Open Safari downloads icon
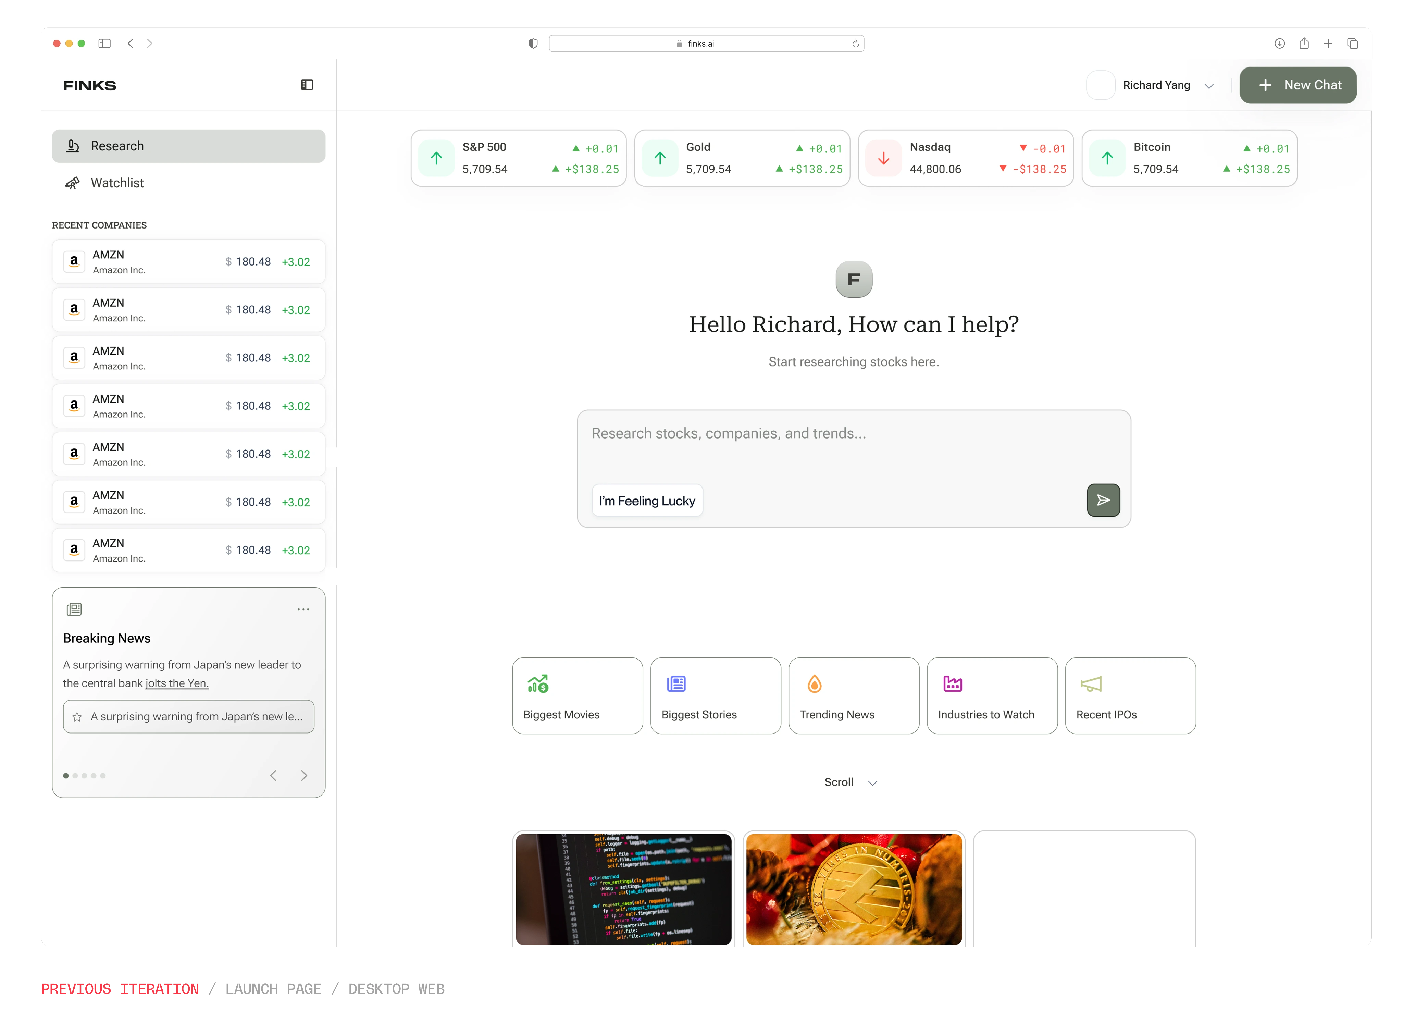Viewport: 1403px width, 1023px height. [1279, 44]
